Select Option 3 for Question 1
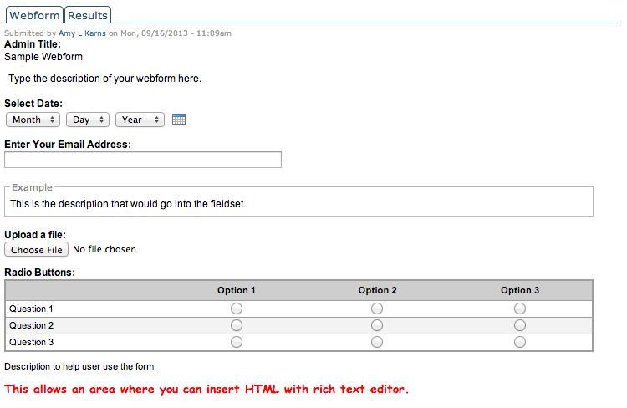The width and height of the screenshot is (627, 408). click(520, 309)
